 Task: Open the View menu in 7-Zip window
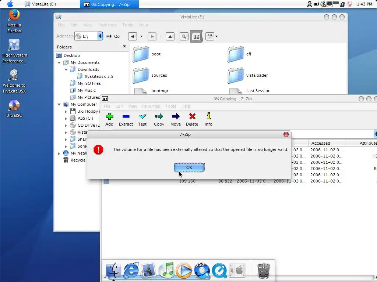tap(133, 106)
